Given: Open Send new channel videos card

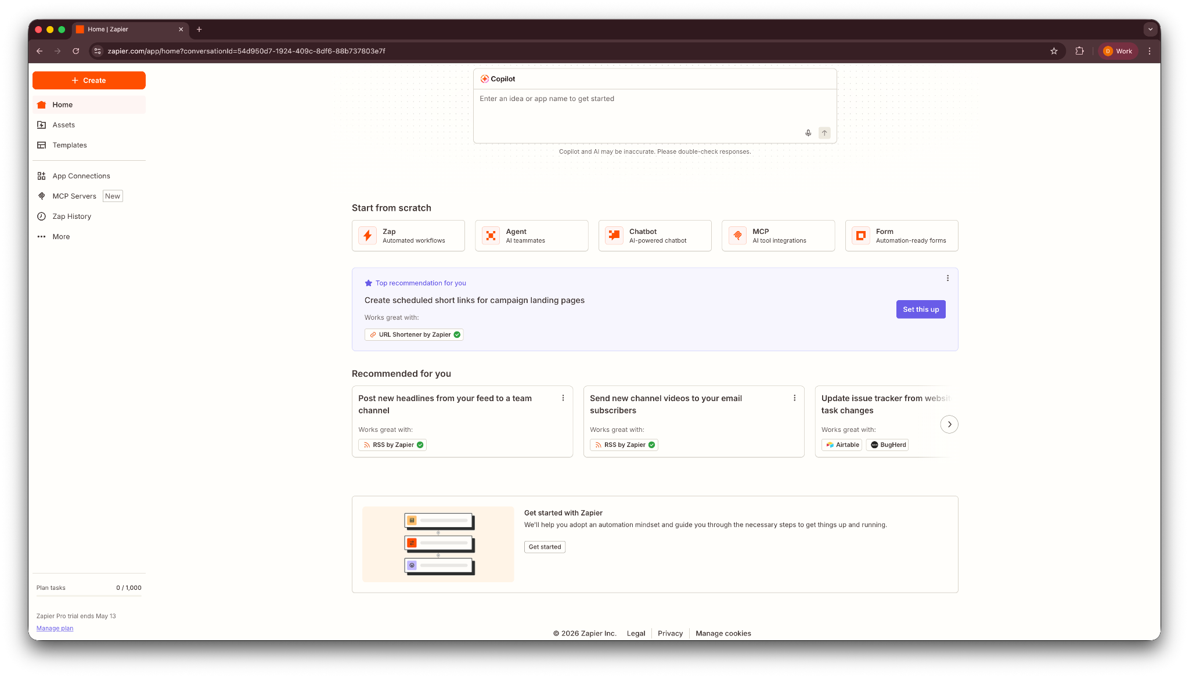Looking at the screenshot, I should tap(694, 421).
